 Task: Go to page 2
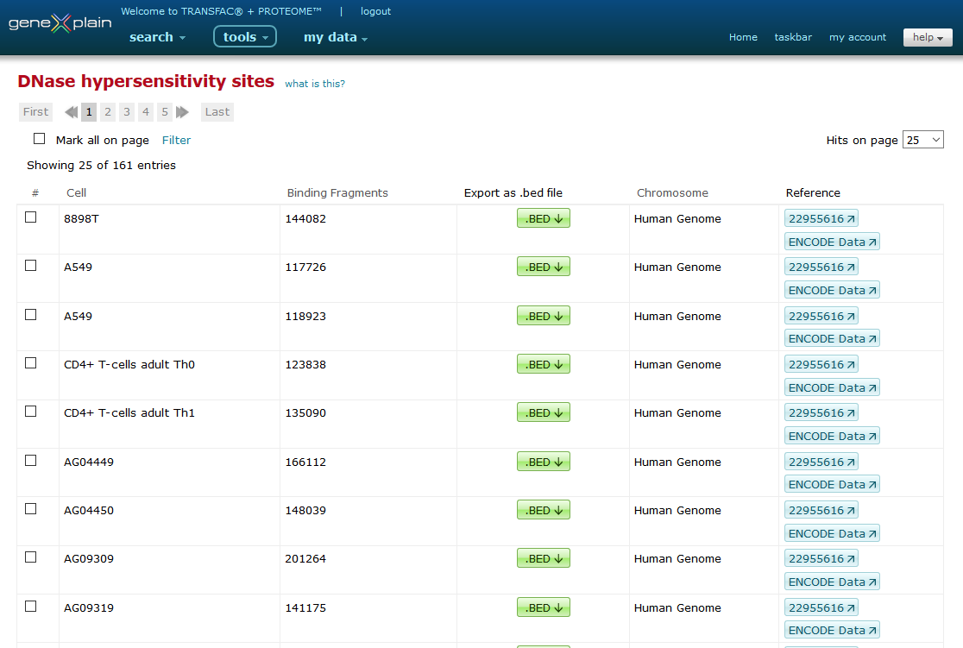tap(108, 112)
